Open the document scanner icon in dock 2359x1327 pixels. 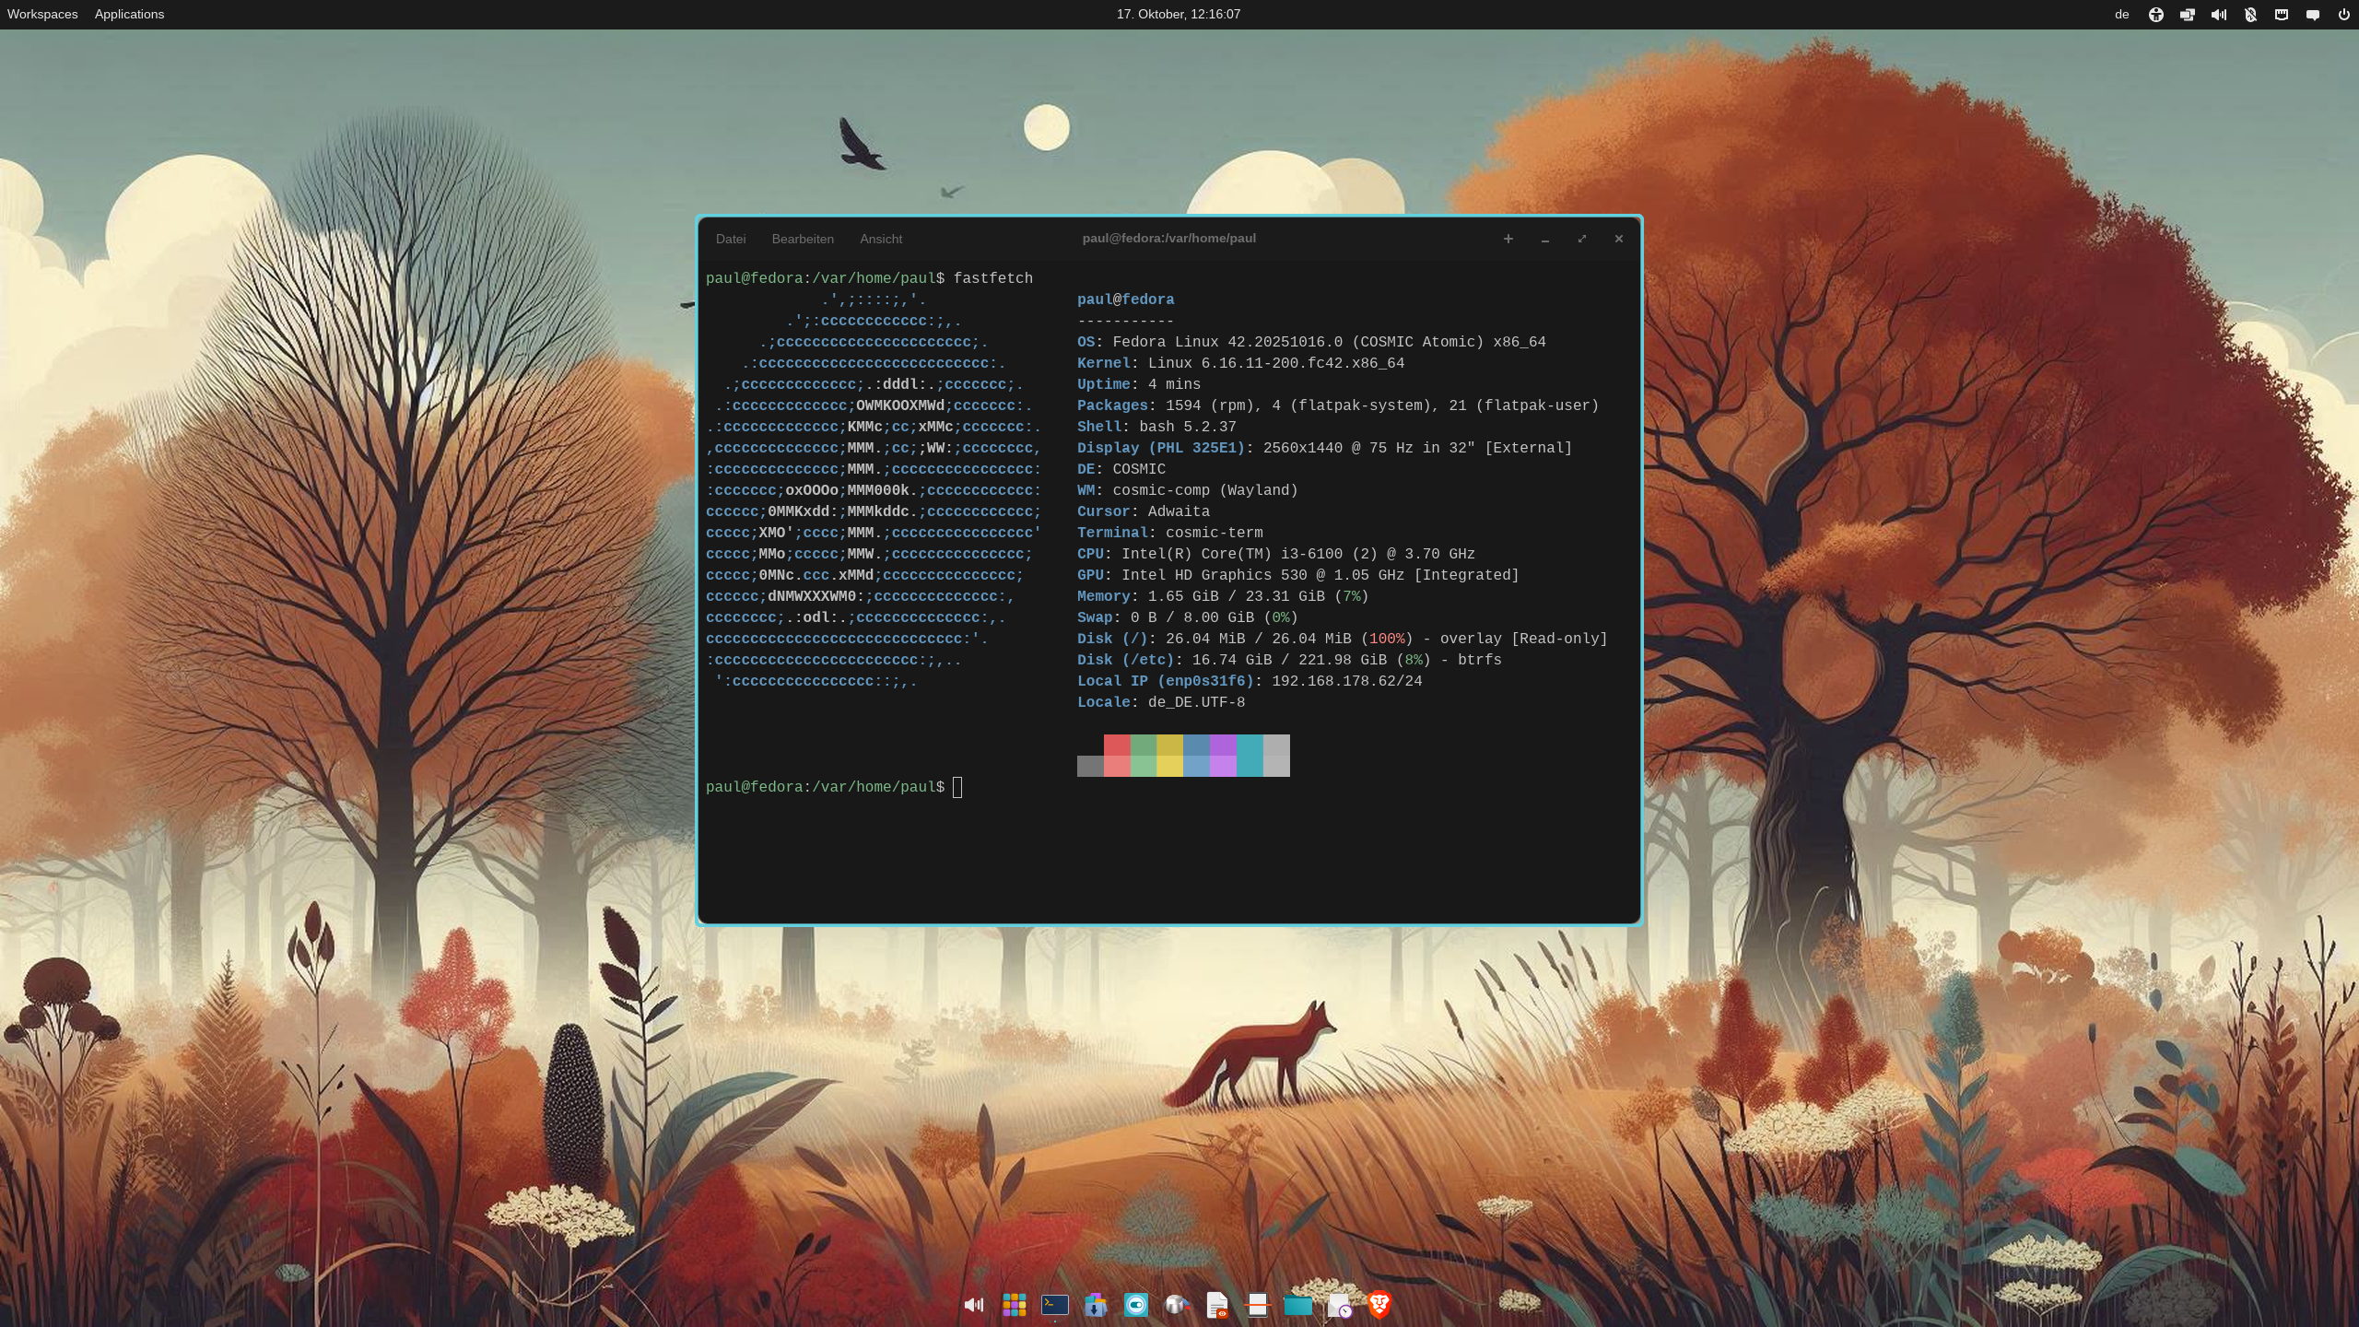coord(1258,1305)
